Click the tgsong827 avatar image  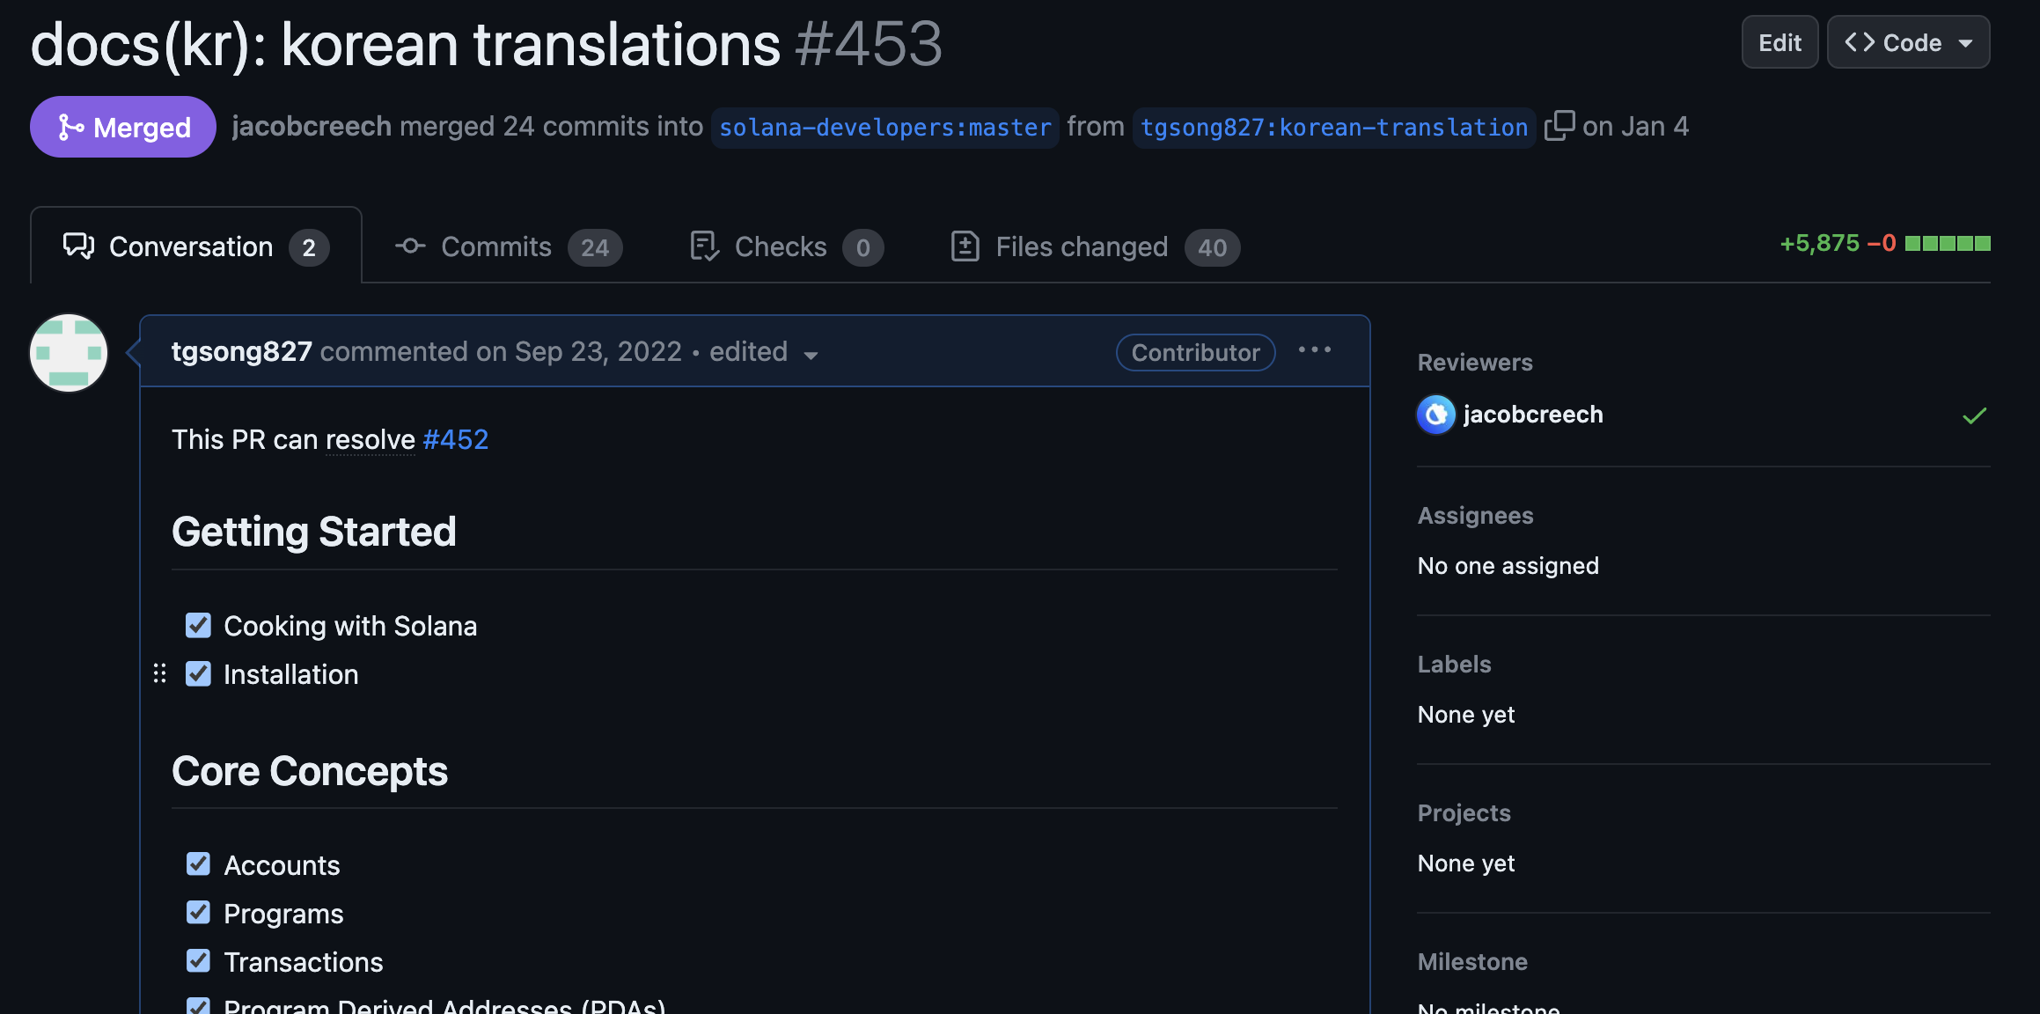[x=69, y=353]
